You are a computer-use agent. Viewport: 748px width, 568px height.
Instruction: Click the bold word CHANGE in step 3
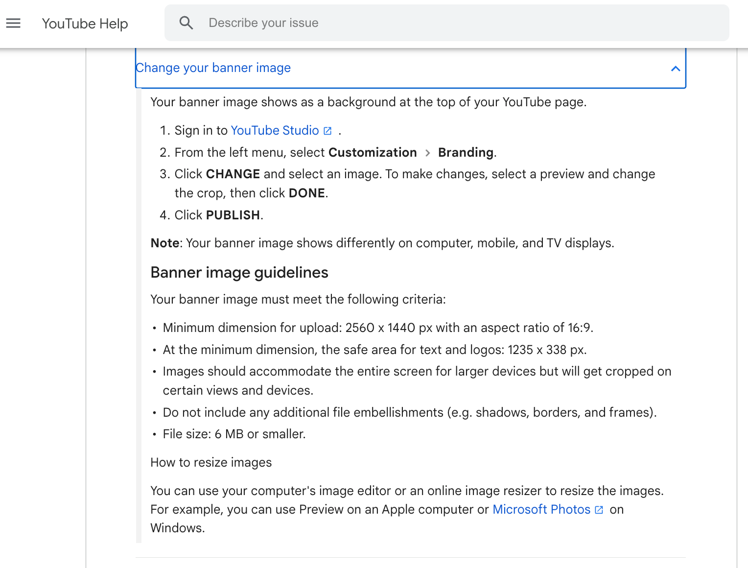(233, 174)
